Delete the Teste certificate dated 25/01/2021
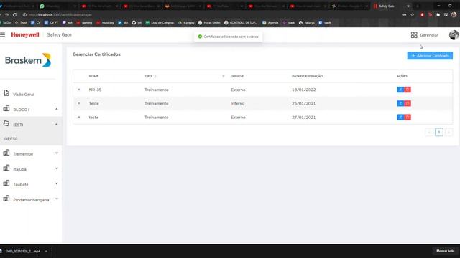The image size is (460, 258). (x=408, y=103)
